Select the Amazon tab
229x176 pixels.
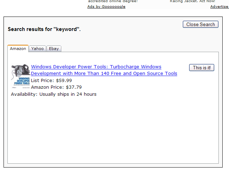[x=18, y=49]
